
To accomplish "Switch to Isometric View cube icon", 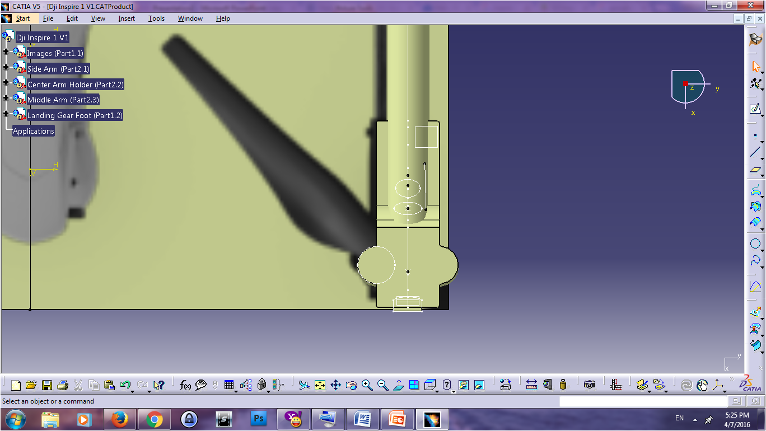I will point(429,385).
